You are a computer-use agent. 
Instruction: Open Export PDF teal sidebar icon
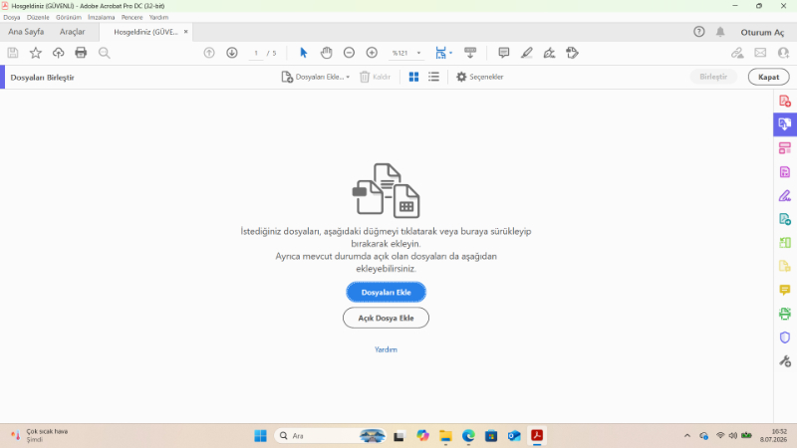[x=785, y=219]
